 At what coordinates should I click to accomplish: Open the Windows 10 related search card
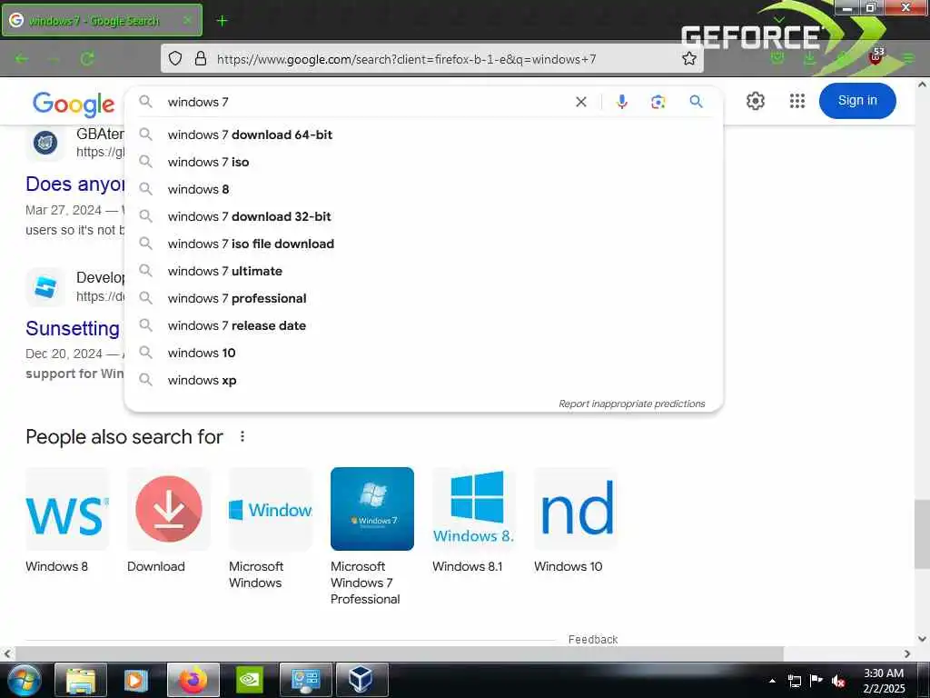[575, 521]
